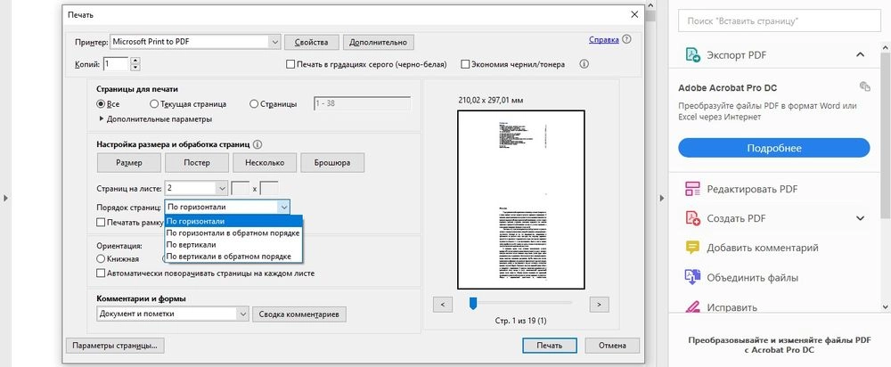Click the 'Несколько' button
This screenshot has width=891, height=367.
(265, 162)
